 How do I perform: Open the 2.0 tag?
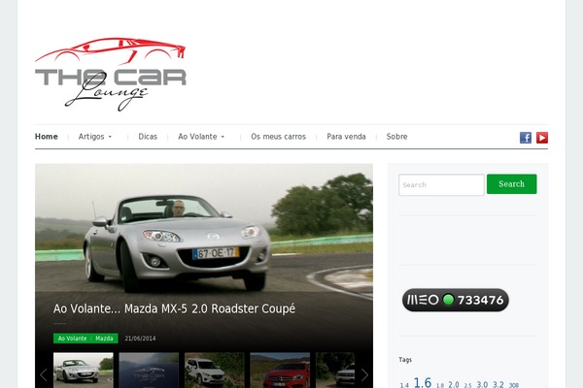point(454,385)
